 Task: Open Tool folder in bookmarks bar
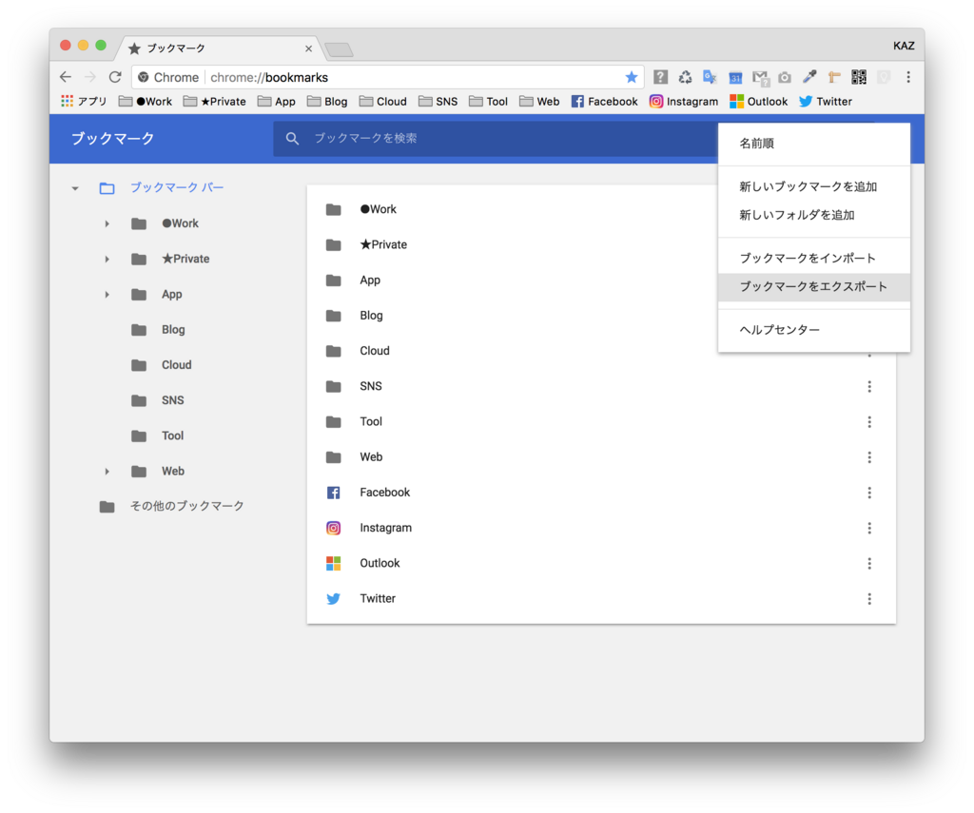(x=488, y=101)
